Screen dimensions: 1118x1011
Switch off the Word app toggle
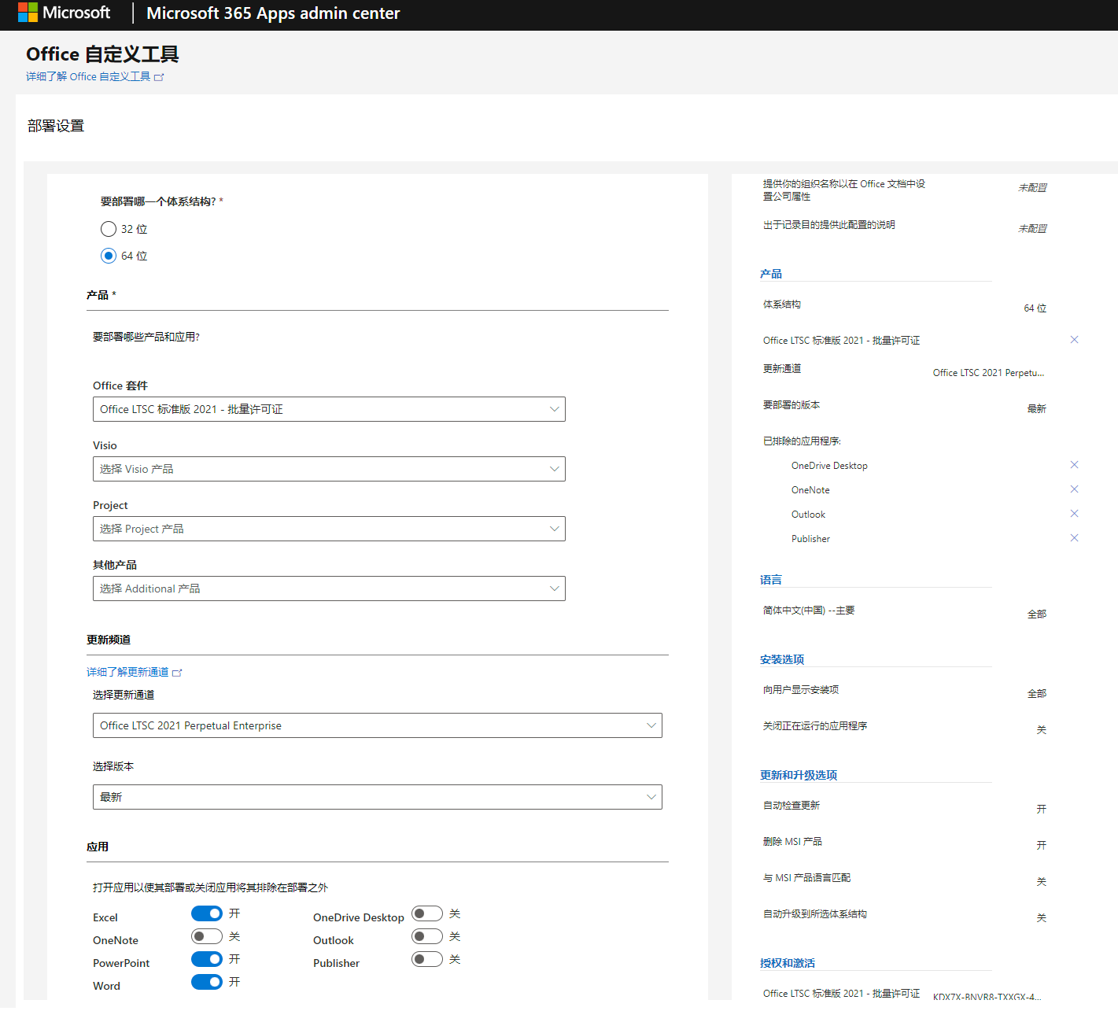click(x=207, y=982)
